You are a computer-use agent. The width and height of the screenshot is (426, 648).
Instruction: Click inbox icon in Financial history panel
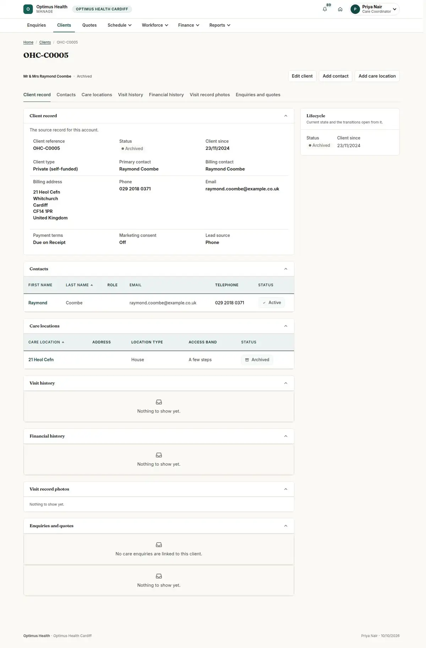(x=159, y=455)
